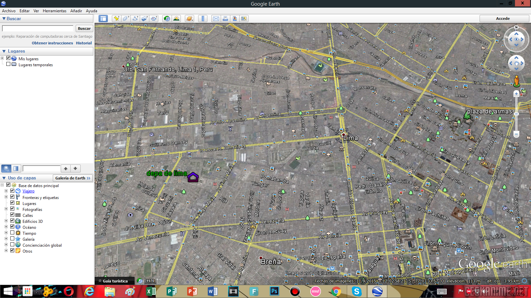The height and width of the screenshot is (298, 531).
Task: Click the Places filter text field
Action: coord(41,169)
